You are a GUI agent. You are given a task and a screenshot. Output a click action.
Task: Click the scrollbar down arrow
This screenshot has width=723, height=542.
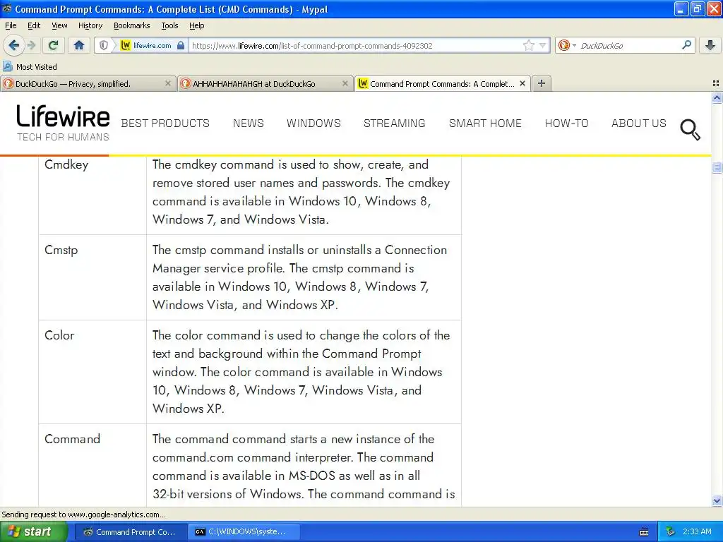pyautogui.click(x=717, y=500)
